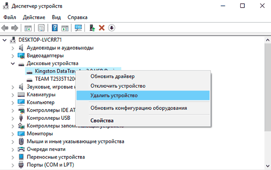
Task: Collapse the Дисковые устройства node
Action: pos(13,64)
